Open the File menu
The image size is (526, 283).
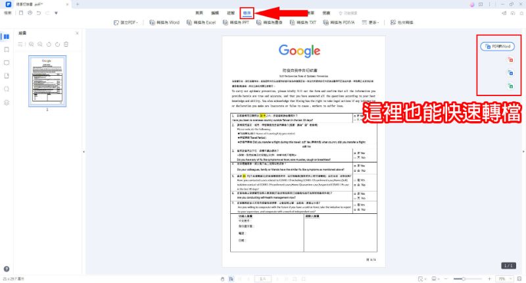[7, 13]
